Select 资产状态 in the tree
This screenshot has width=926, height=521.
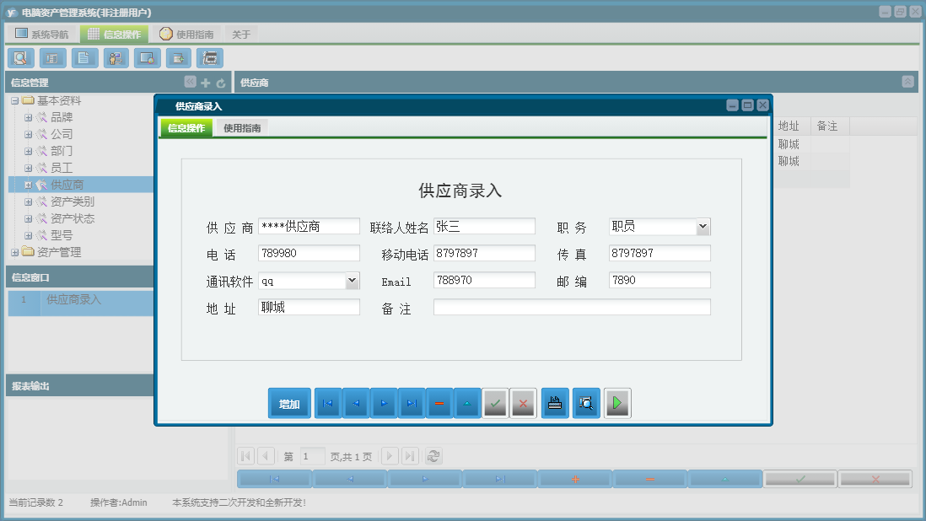click(72, 218)
